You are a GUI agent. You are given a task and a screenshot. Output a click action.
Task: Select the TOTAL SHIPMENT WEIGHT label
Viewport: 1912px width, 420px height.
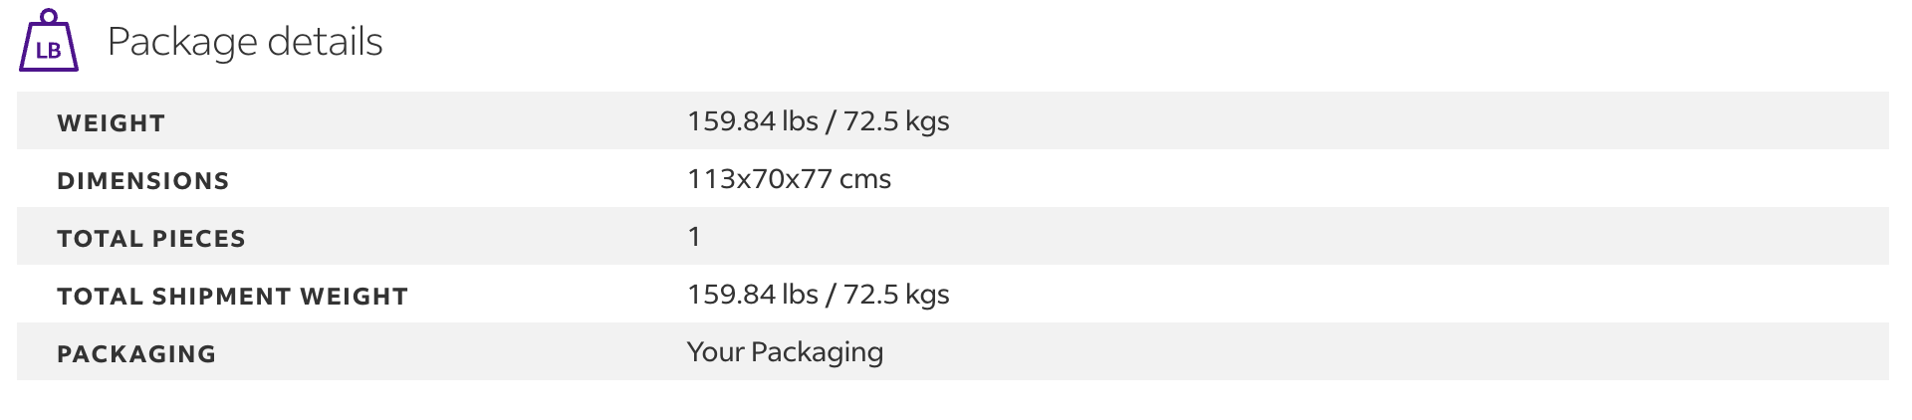[233, 297]
